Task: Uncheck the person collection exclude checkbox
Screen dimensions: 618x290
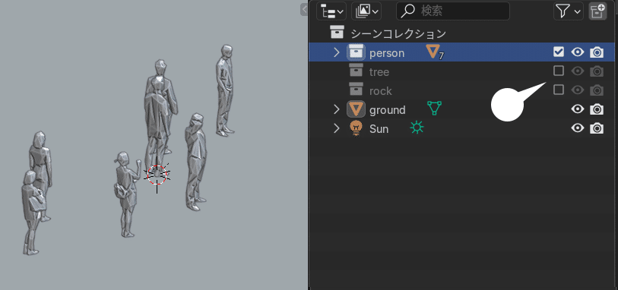Action: pos(559,52)
